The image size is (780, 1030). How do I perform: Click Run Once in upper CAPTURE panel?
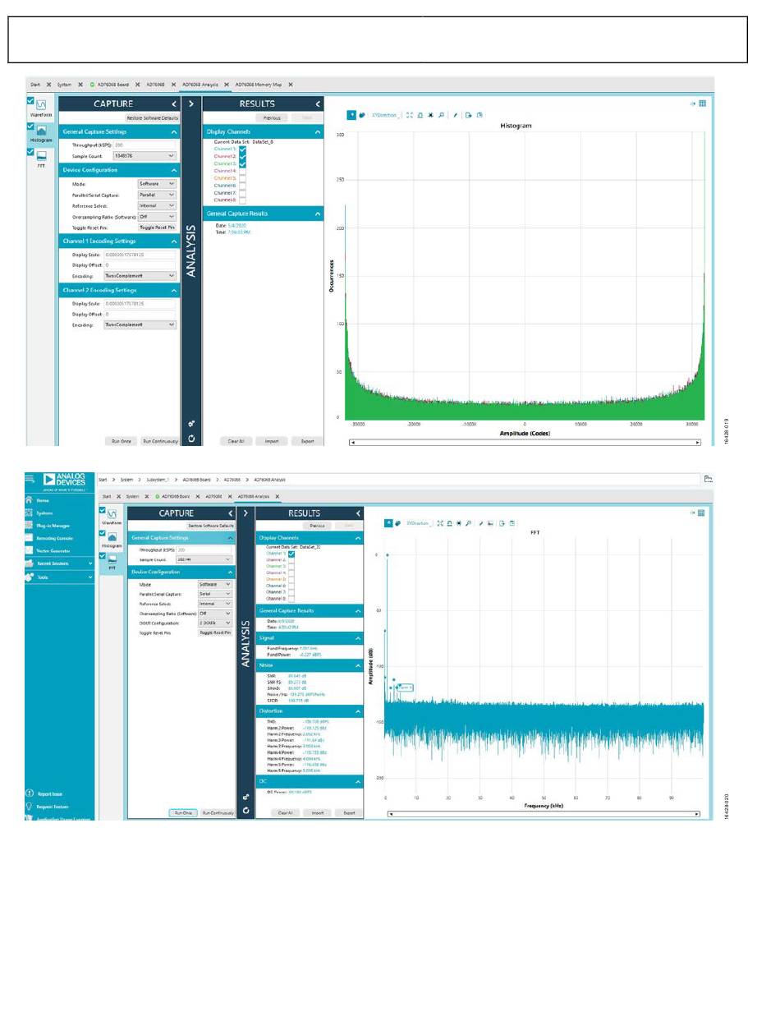coord(122,441)
